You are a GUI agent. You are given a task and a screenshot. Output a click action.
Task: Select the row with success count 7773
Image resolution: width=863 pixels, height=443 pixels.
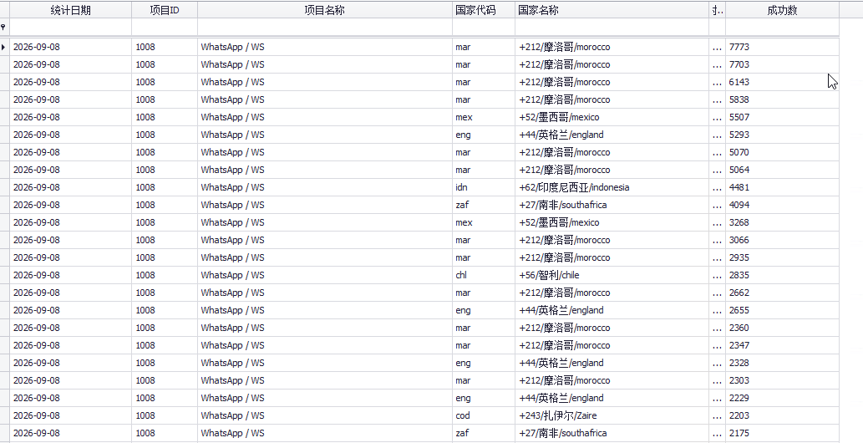(x=424, y=47)
